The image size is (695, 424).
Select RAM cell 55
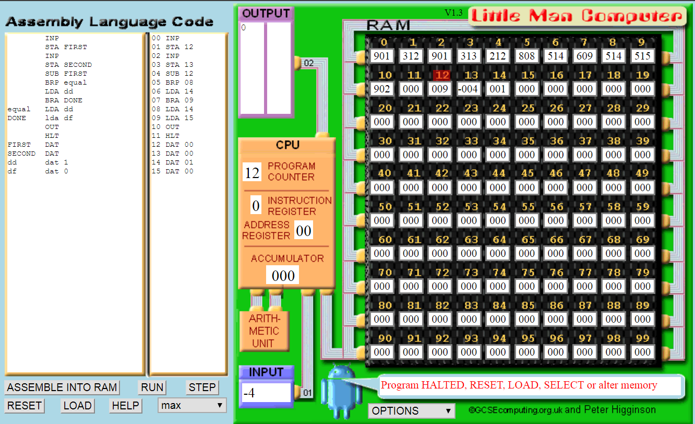point(527,220)
